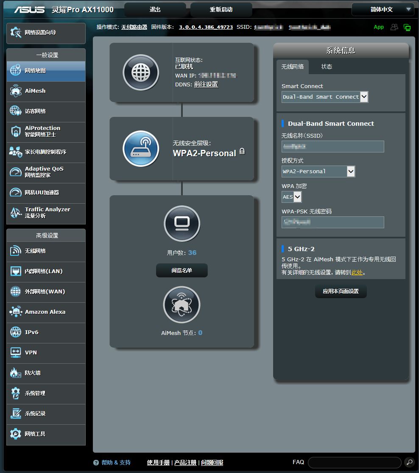The height and width of the screenshot is (473, 419).
Task: Open the 家长电脑控制程序 parental control icon
Action: point(16,152)
